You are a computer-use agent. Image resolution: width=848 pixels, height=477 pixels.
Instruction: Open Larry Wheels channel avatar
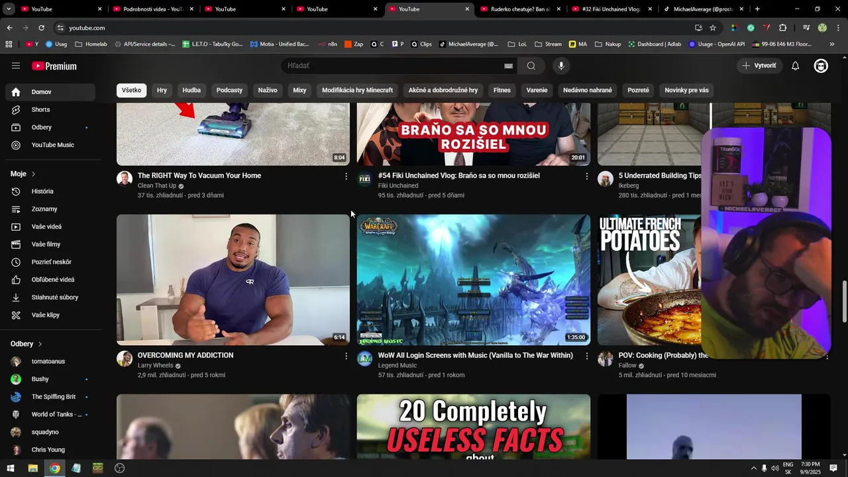pyautogui.click(x=125, y=358)
